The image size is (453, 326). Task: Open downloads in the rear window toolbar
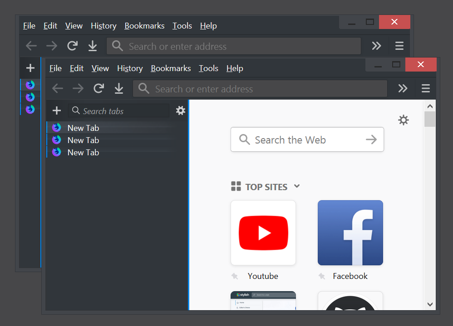coord(93,46)
